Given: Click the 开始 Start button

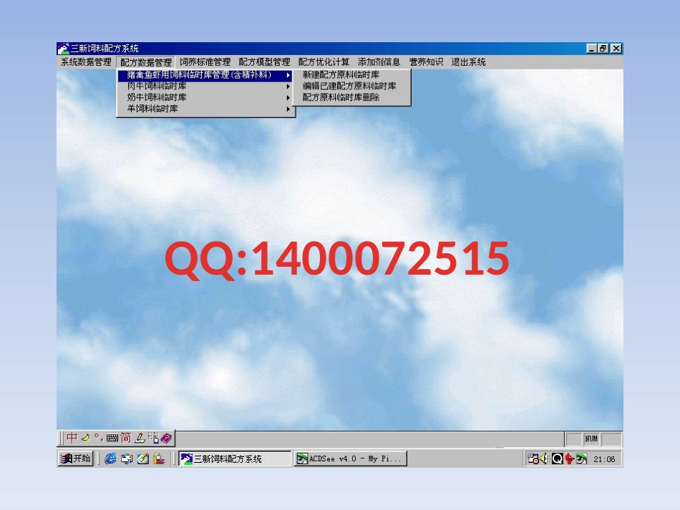Looking at the screenshot, I should tap(76, 458).
